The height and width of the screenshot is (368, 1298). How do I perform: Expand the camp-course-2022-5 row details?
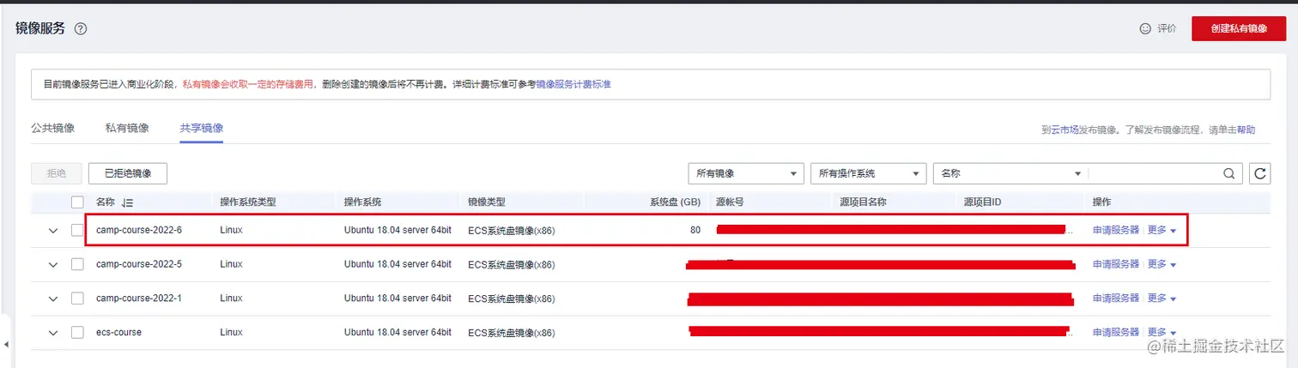point(53,264)
